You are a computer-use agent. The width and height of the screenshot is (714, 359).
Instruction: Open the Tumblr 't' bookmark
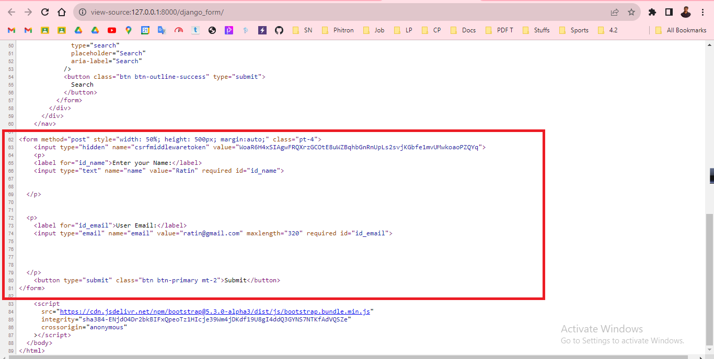[x=195, y=30]
